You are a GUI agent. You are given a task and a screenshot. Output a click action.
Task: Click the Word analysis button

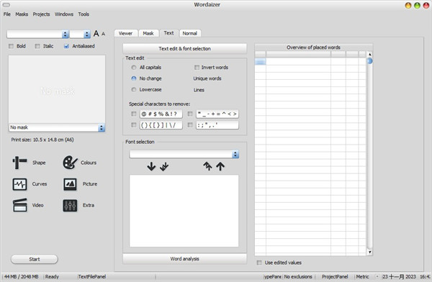(184, 259)
